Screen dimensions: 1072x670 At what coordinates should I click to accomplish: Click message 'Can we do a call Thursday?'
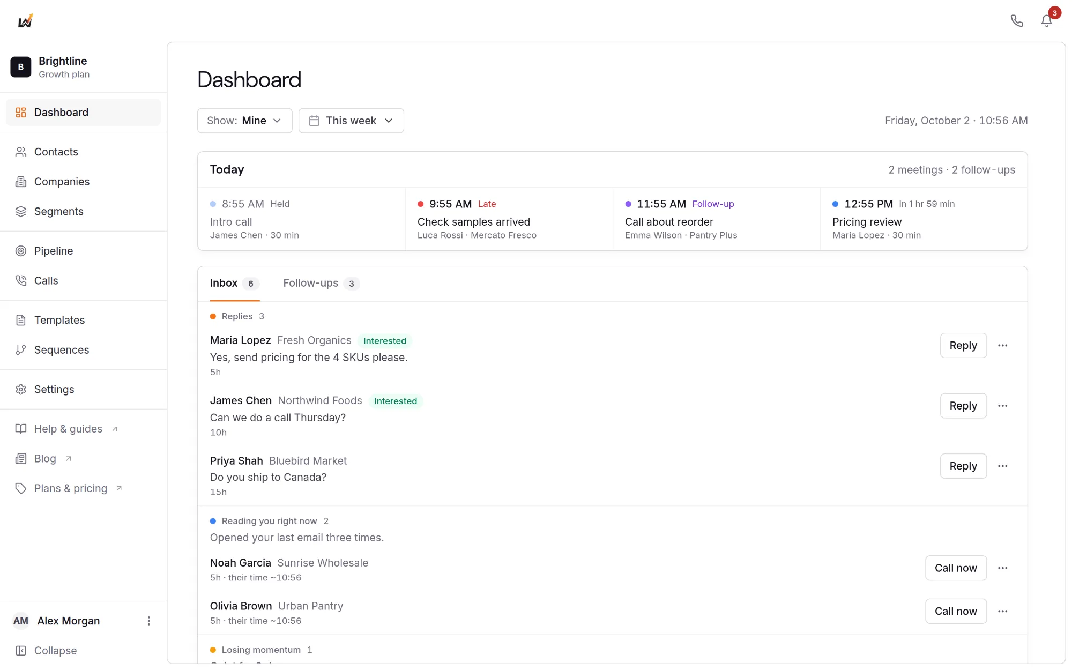(x=278, y=418)
